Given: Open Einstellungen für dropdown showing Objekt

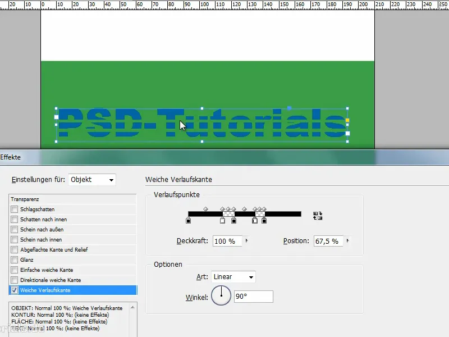Looking at the screenshot, I should [x=92, y=180].
